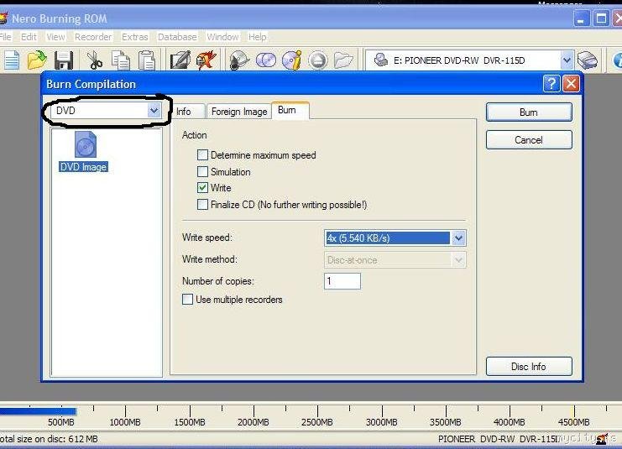622x449 pixels.
Task: Open the Help menu
Action: pos(258,37)
